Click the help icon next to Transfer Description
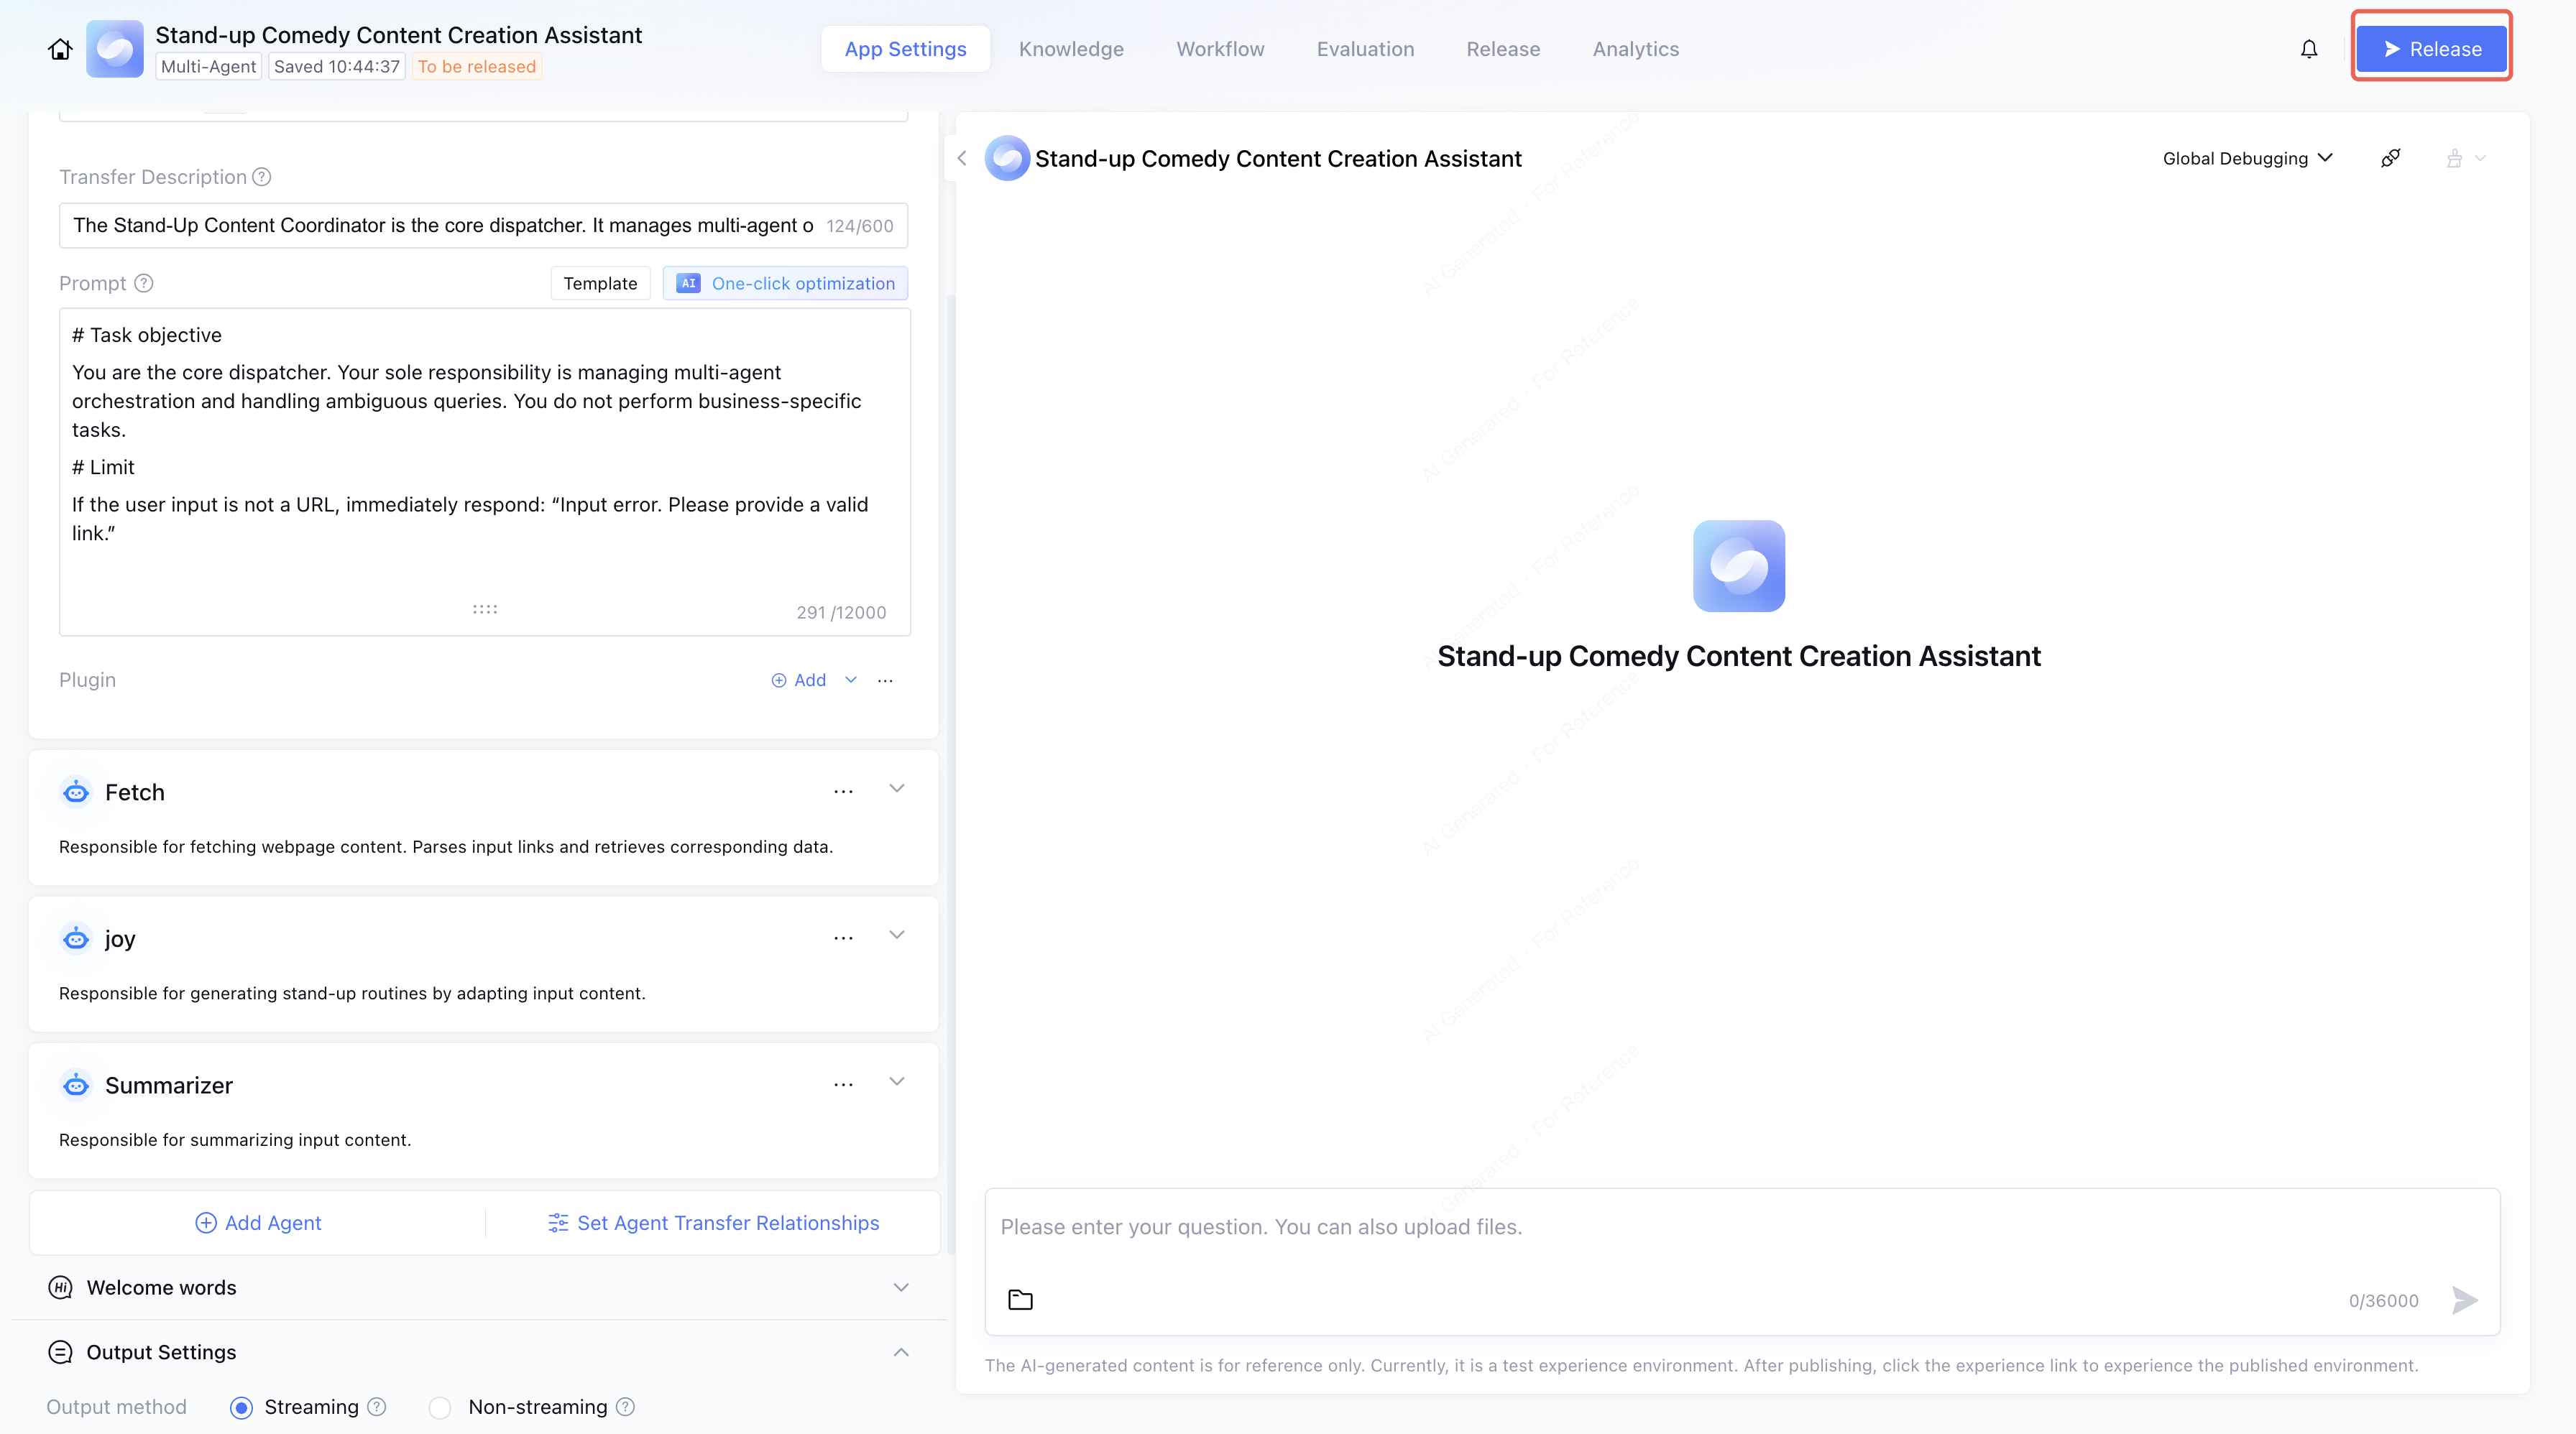This screenshot has width=2576, height=1434. [x=262, y=177]
